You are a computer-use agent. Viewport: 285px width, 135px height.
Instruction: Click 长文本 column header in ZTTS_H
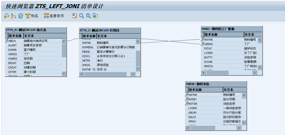[45, 35]
